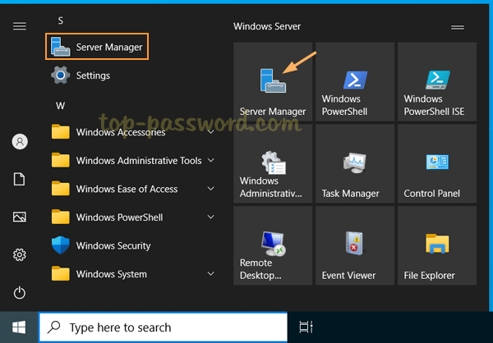Click the hamburger menu at top left

coord(20,26)
